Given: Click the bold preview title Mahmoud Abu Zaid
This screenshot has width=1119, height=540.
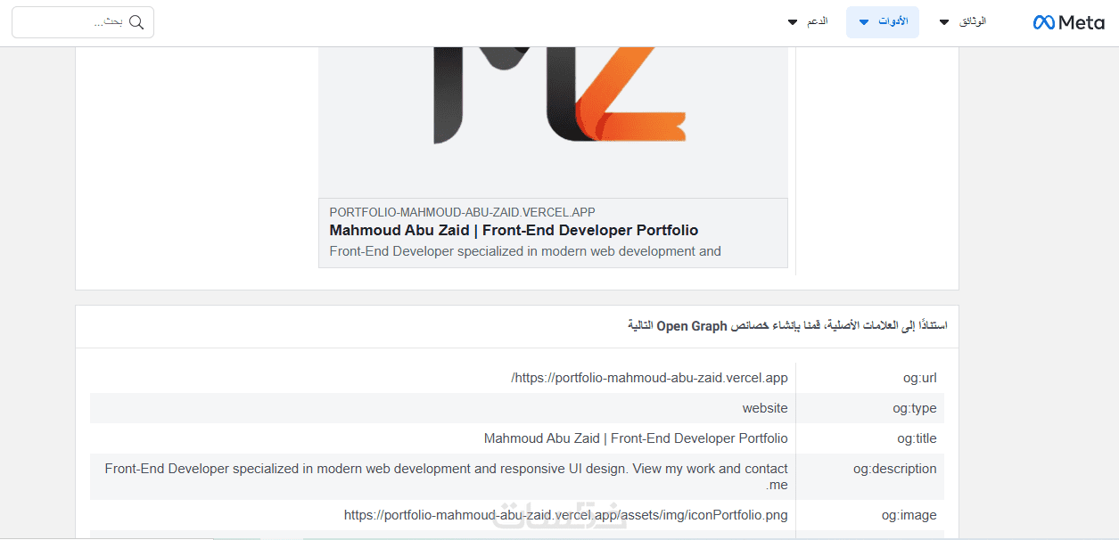Looking at the screenshot, I should [514, 230].
